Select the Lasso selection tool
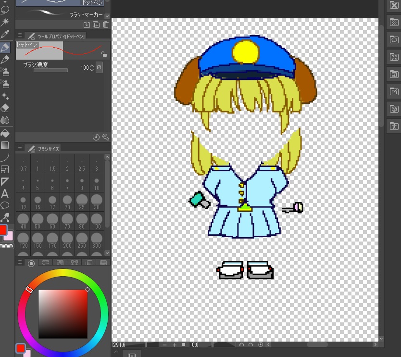The image size is (401, 357). [x=5, y=10]
